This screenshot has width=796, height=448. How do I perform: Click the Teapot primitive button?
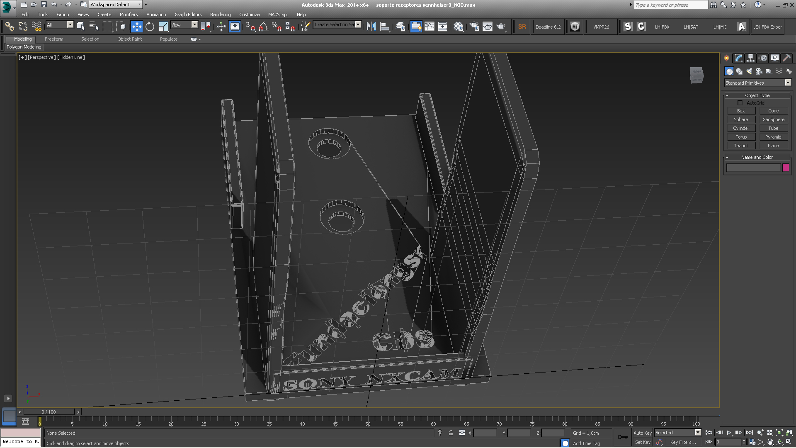[741, 146]
